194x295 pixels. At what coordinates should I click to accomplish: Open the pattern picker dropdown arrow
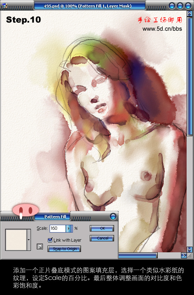[29, 240]
